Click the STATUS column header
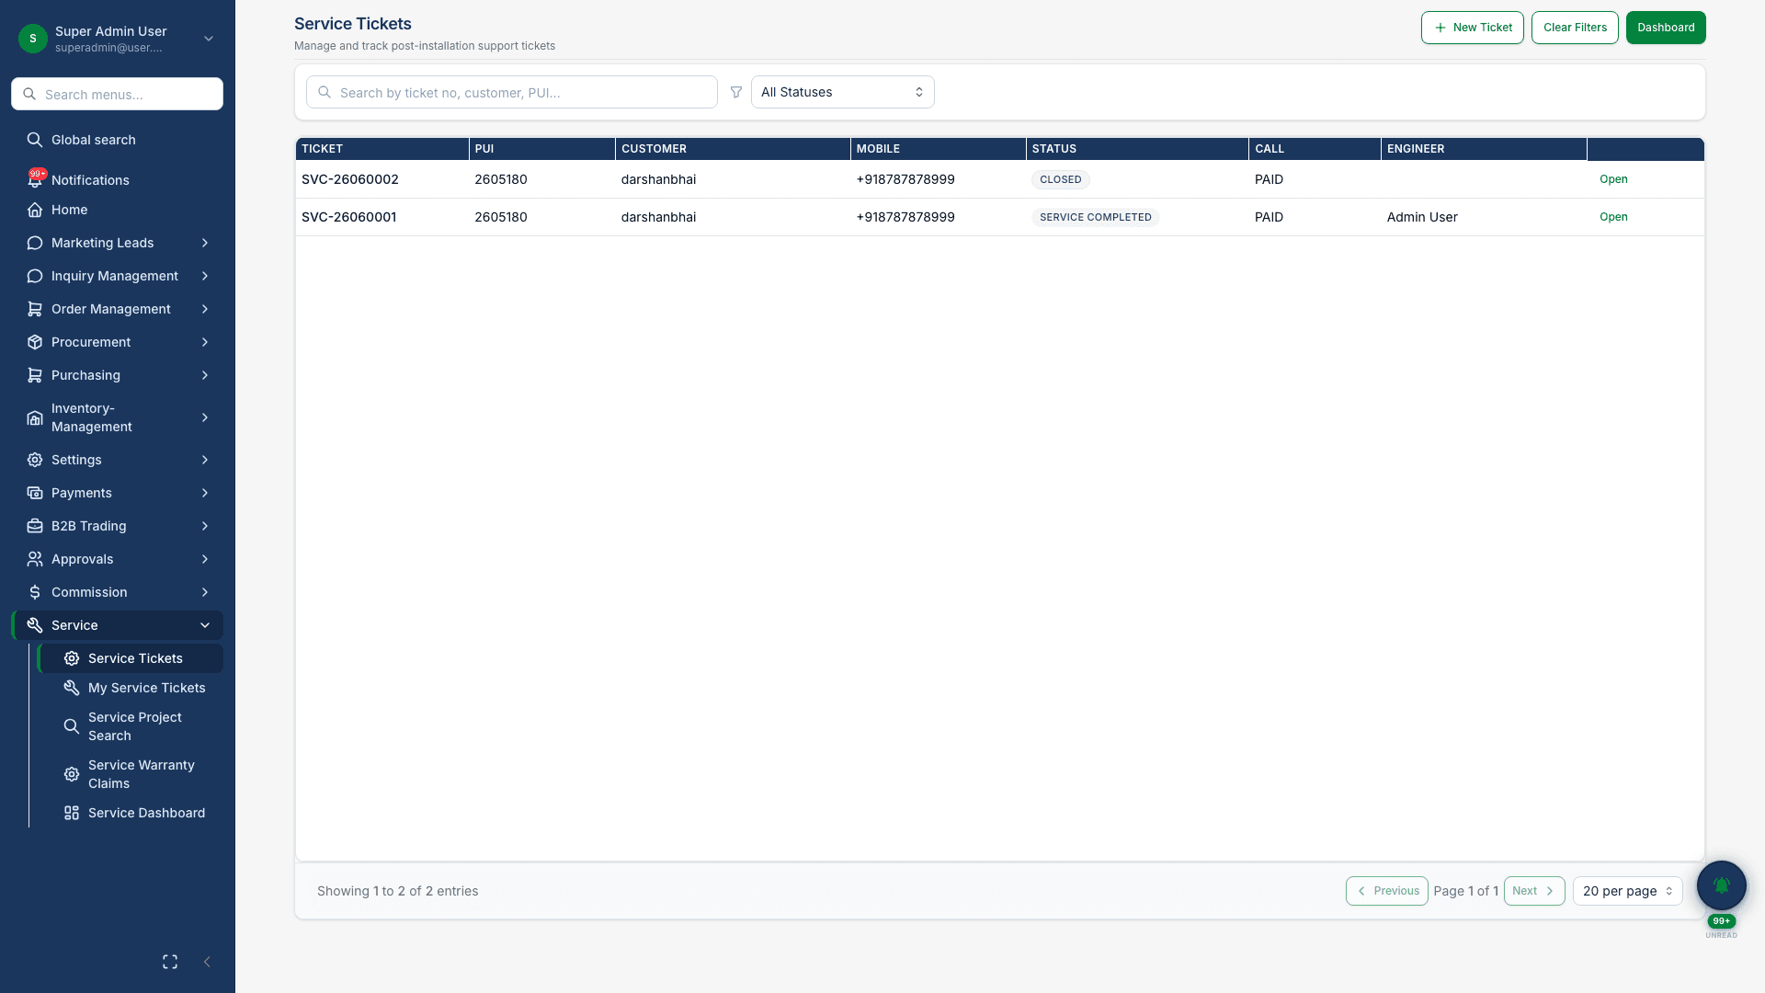 pyautogui.click(x=1137, y=149)
